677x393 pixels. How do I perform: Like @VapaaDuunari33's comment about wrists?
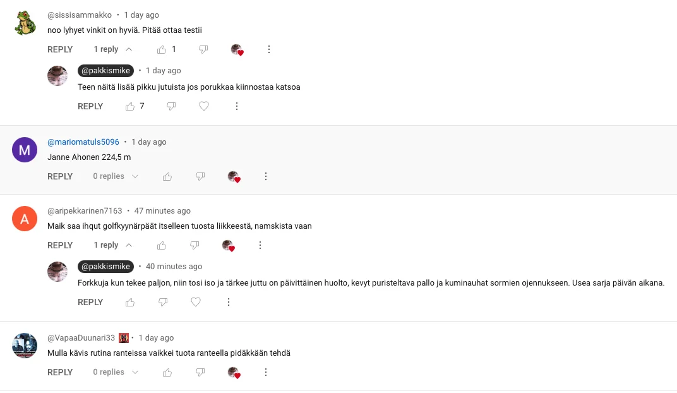click(167, 372)
